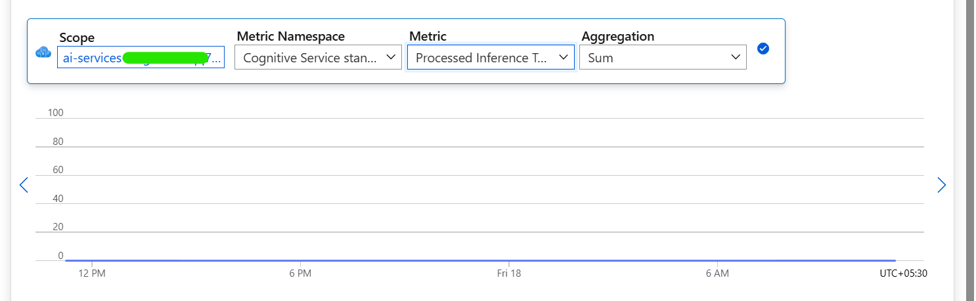Click the 100 value on y-axis

55,113
